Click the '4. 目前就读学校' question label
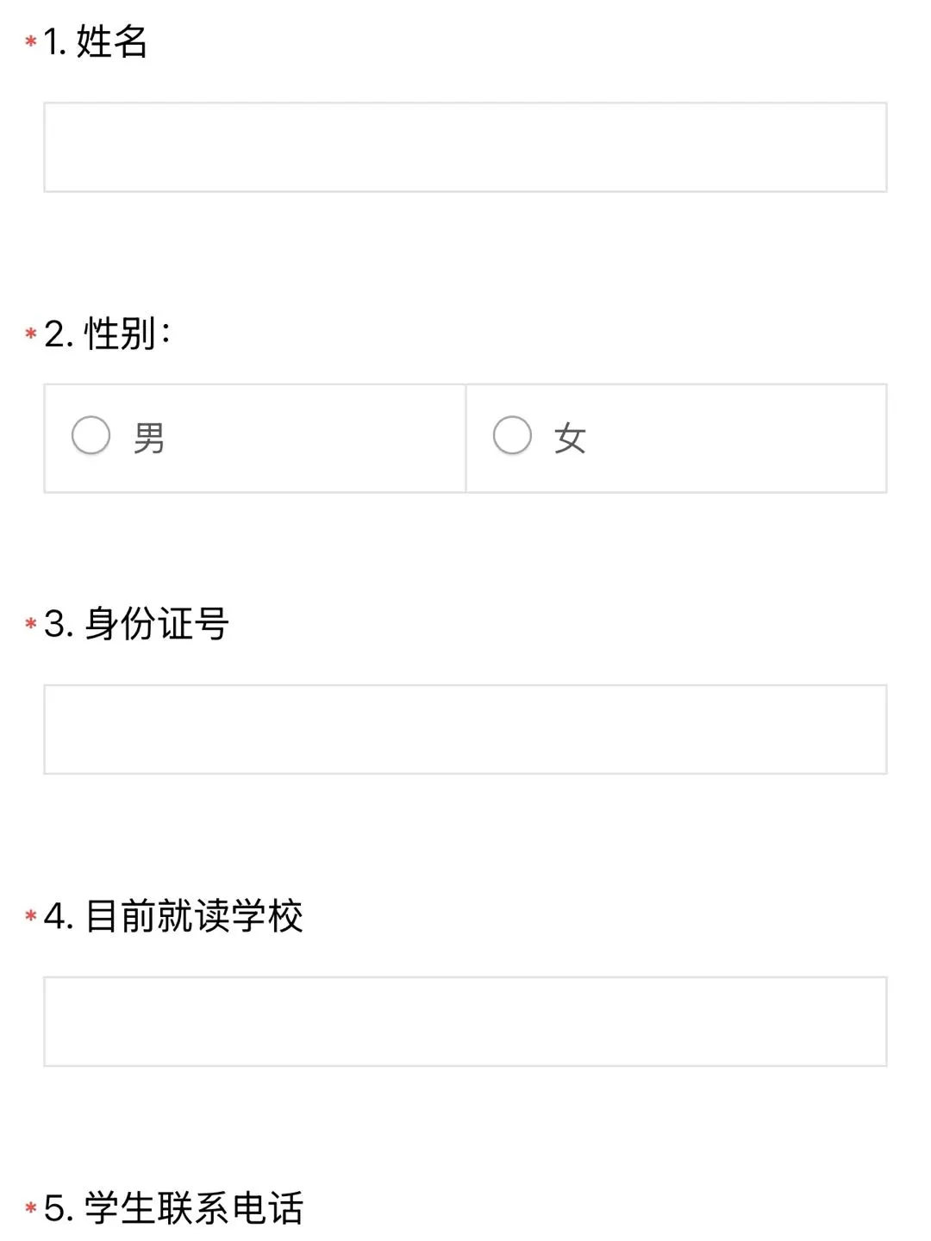Viewport: 931px width, 1241px height. click(173, 915)
